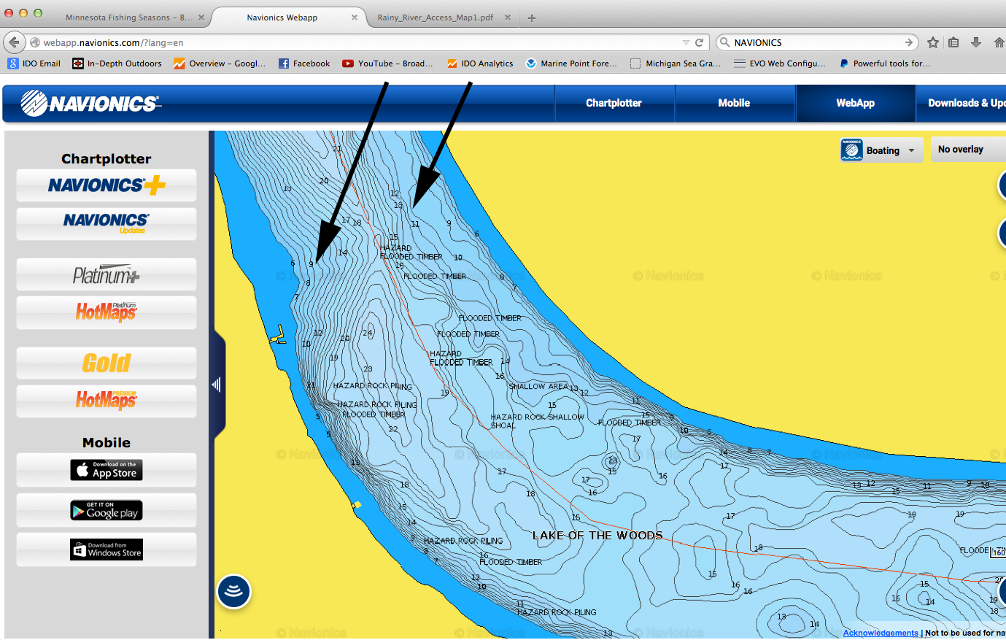This screenshot has height=640, width=1006.
Task: Bookmark this page with the star icon
Action: [932, 42]
